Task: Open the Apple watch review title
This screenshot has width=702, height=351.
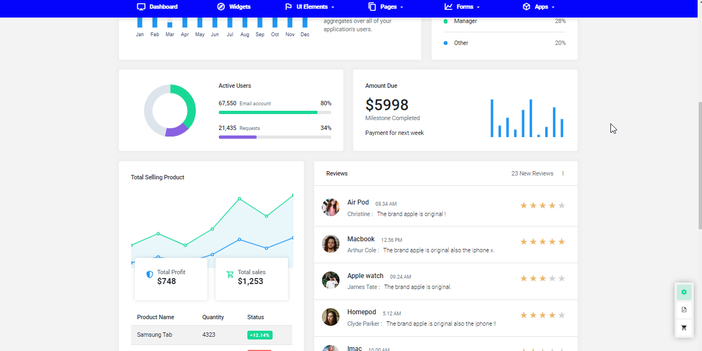Action: pyautogui.click(x=365, y=276)
